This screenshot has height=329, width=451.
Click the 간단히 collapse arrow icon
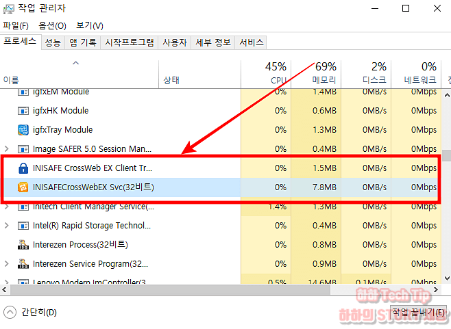pos(10,312)
